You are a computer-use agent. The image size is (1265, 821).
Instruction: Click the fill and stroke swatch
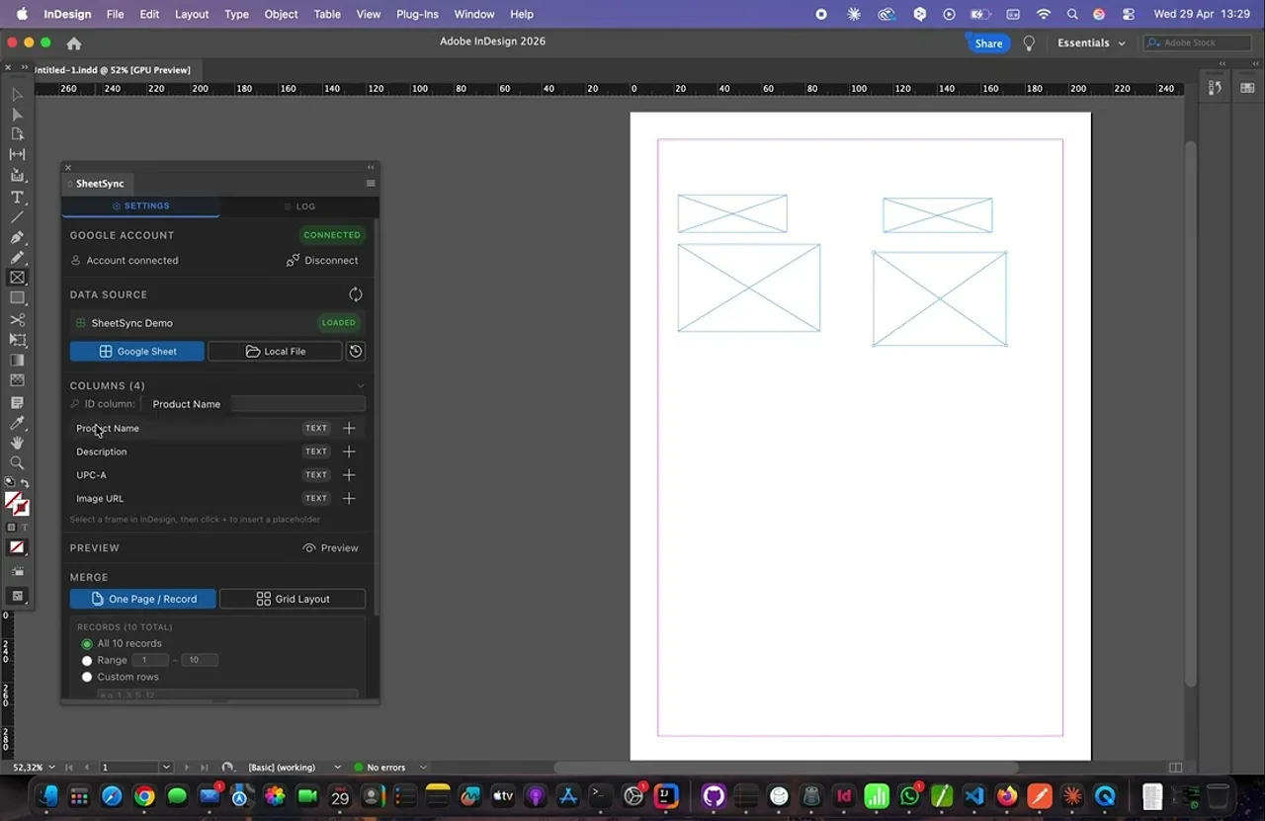pyautogui.click(x=17, y=504)
